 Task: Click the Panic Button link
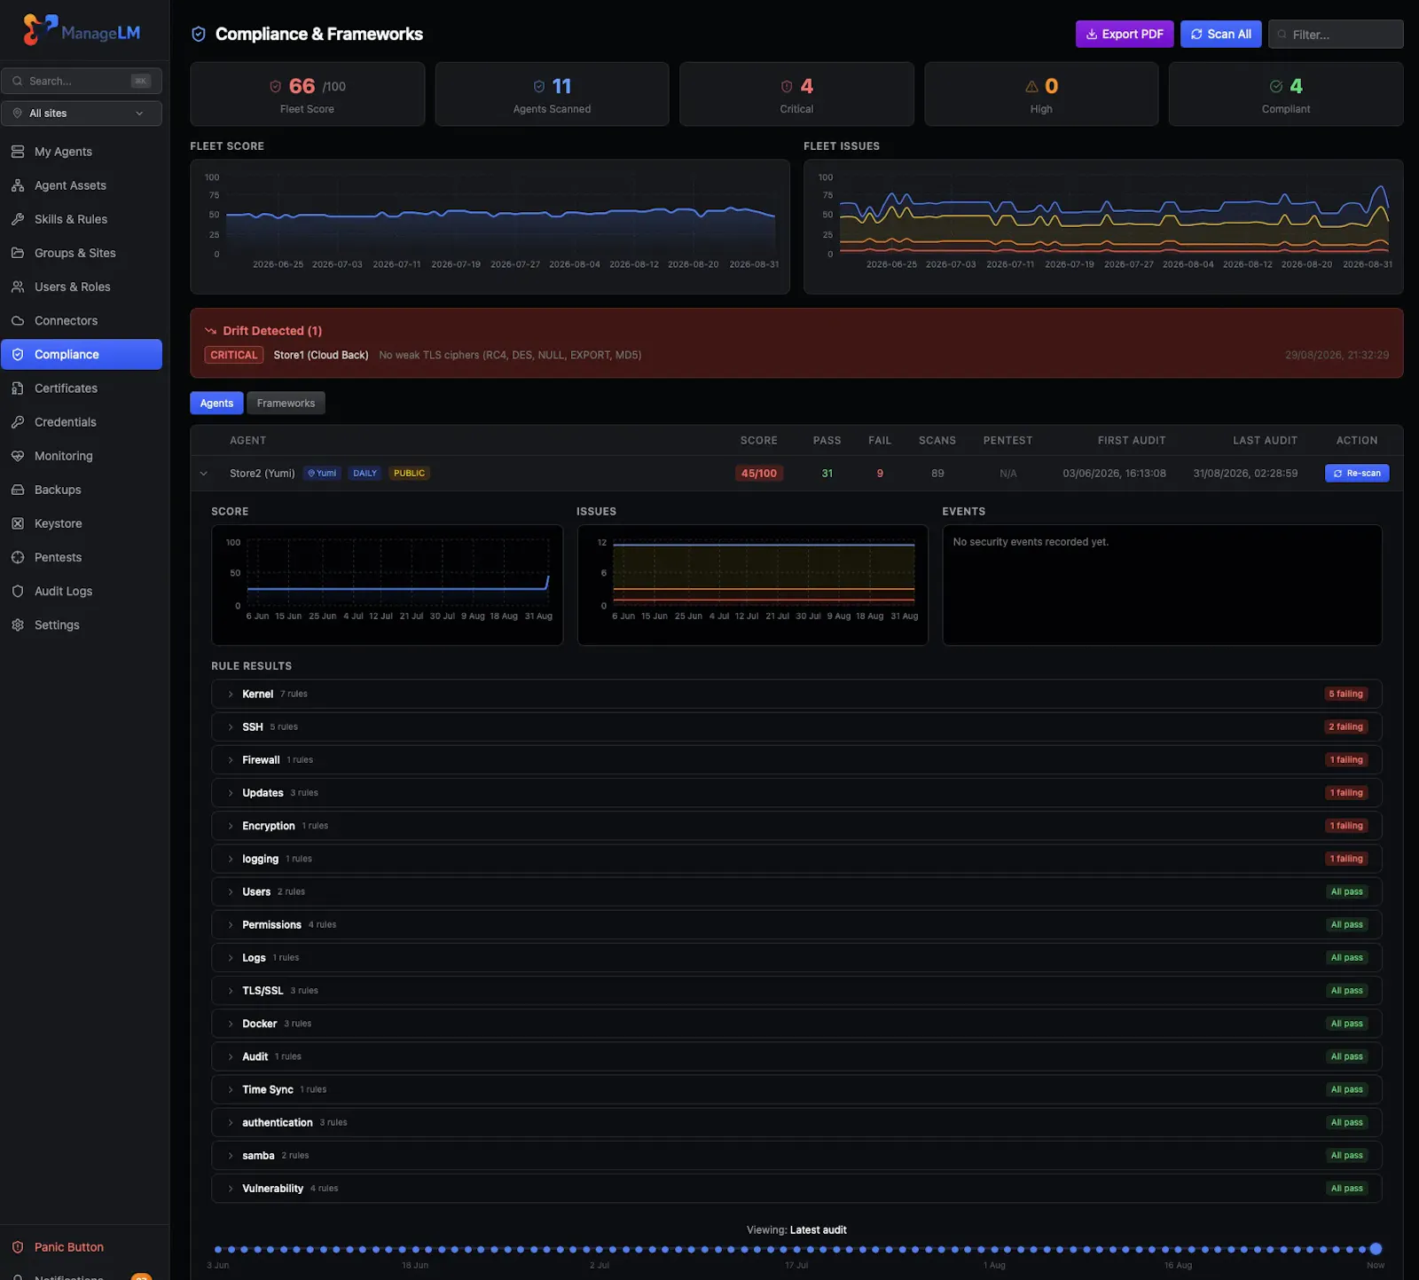point(69,1247)
